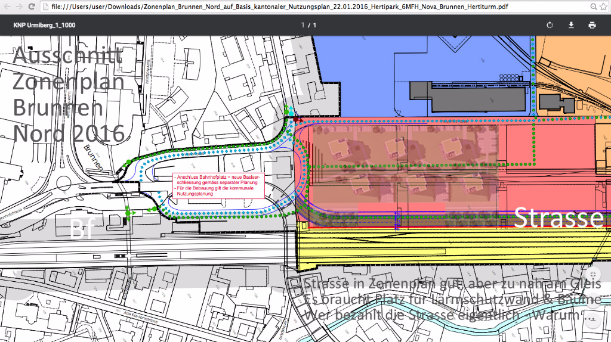Click the red Anschluss Bahnhofplatz annotation box
This screenshot has height=342, width=611.
218,185
